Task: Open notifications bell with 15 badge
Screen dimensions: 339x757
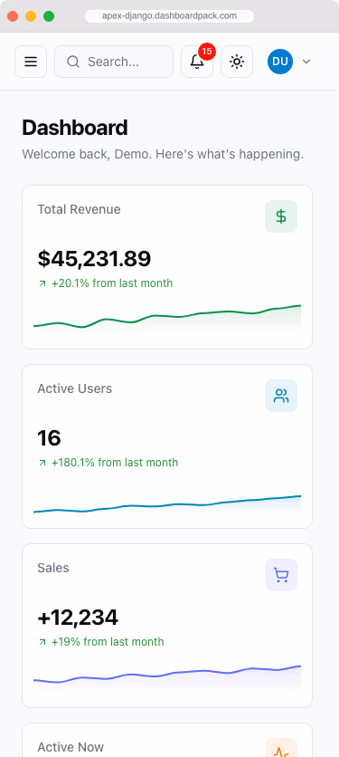Action: (197, 62)
